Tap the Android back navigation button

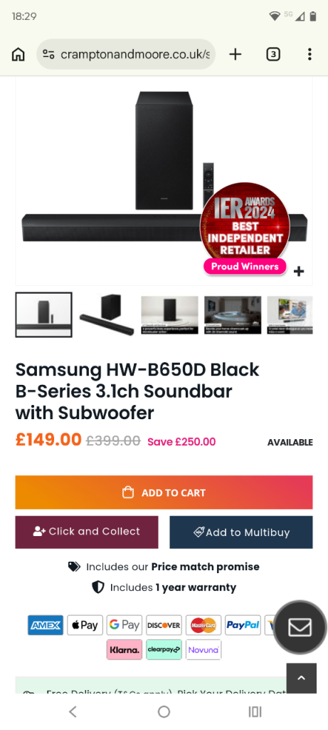[x=73, y=711]
